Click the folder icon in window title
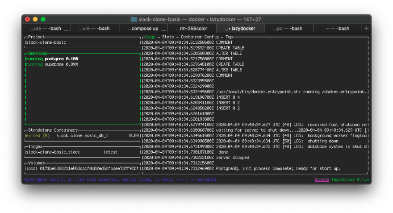Screen dimensions: 393x213 point(134,19)
